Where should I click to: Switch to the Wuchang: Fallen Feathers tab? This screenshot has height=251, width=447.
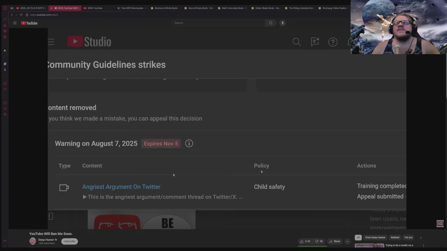[x=333, y=8]
